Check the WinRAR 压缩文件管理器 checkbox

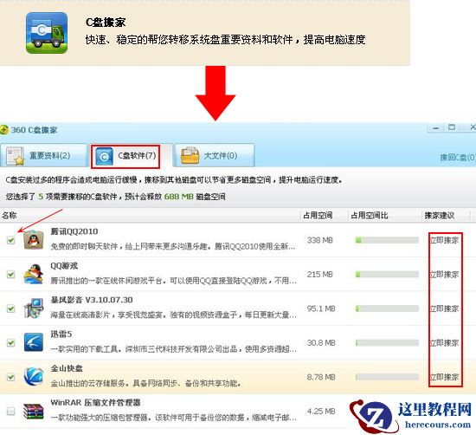11,412
